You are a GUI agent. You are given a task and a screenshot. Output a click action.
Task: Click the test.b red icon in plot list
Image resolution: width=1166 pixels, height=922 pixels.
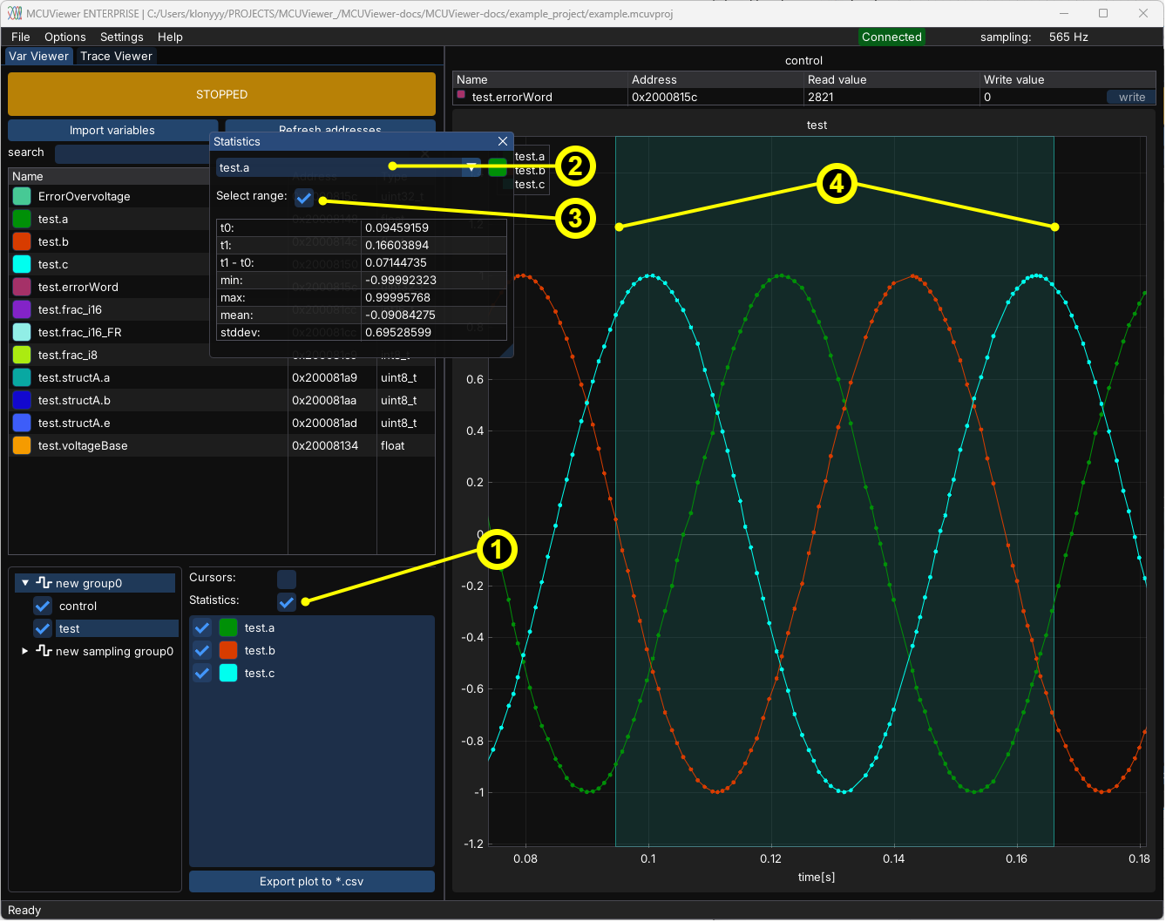pyautogui.click(x=228, y=650)
